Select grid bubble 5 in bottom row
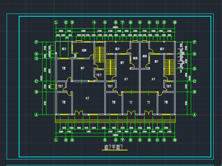 tap(105, 140)
